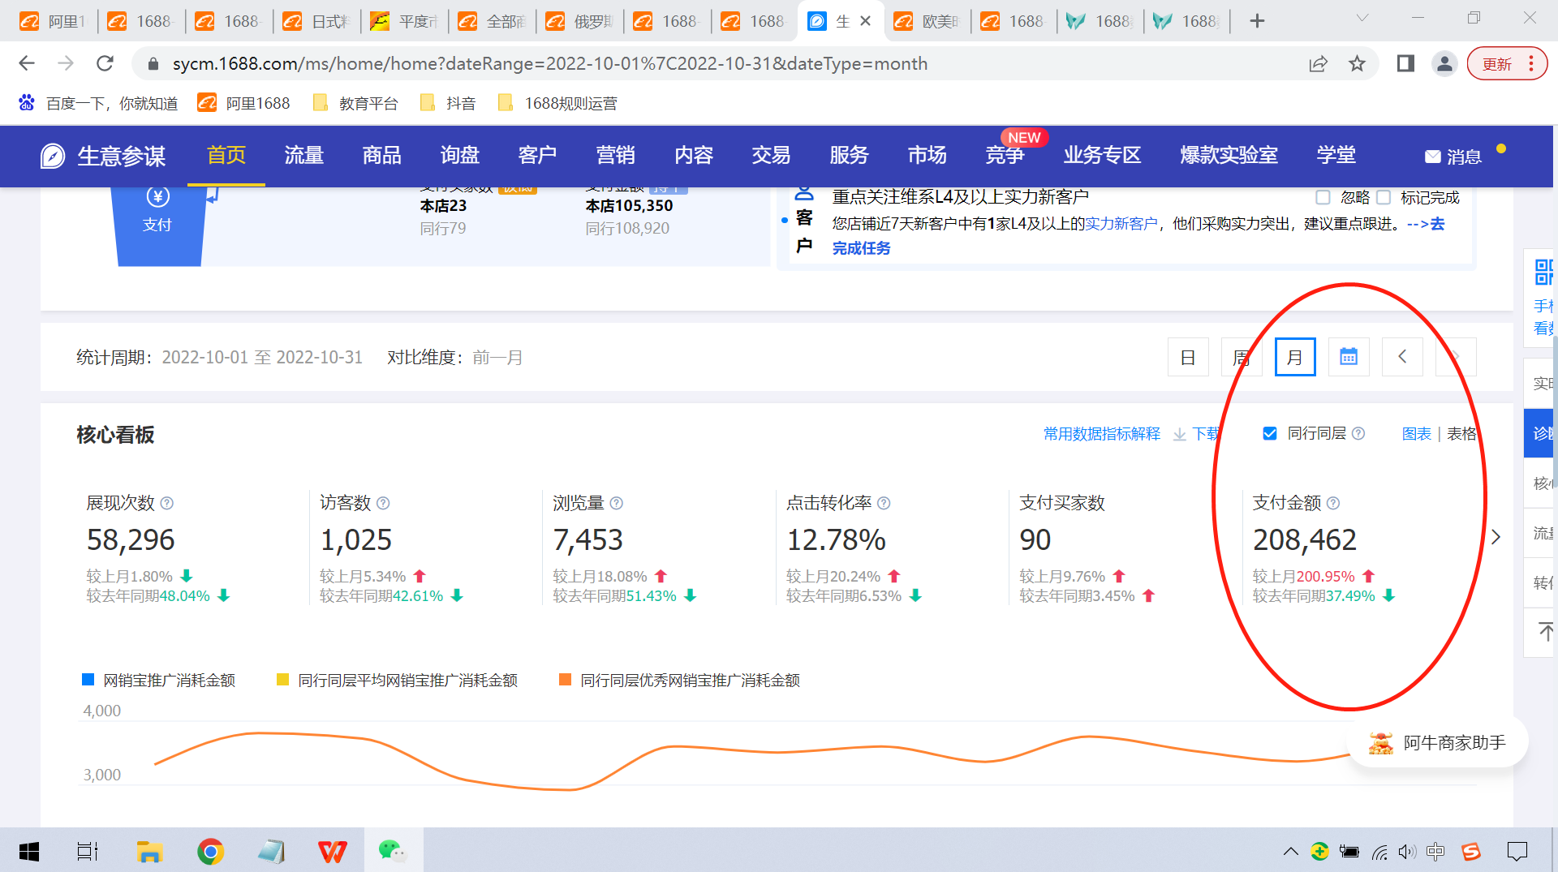
Task: Open the 常用数据指标解释 link
Action: coord(1101,434)
